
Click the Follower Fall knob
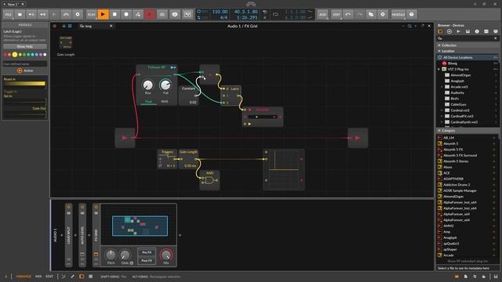point(166,85)
